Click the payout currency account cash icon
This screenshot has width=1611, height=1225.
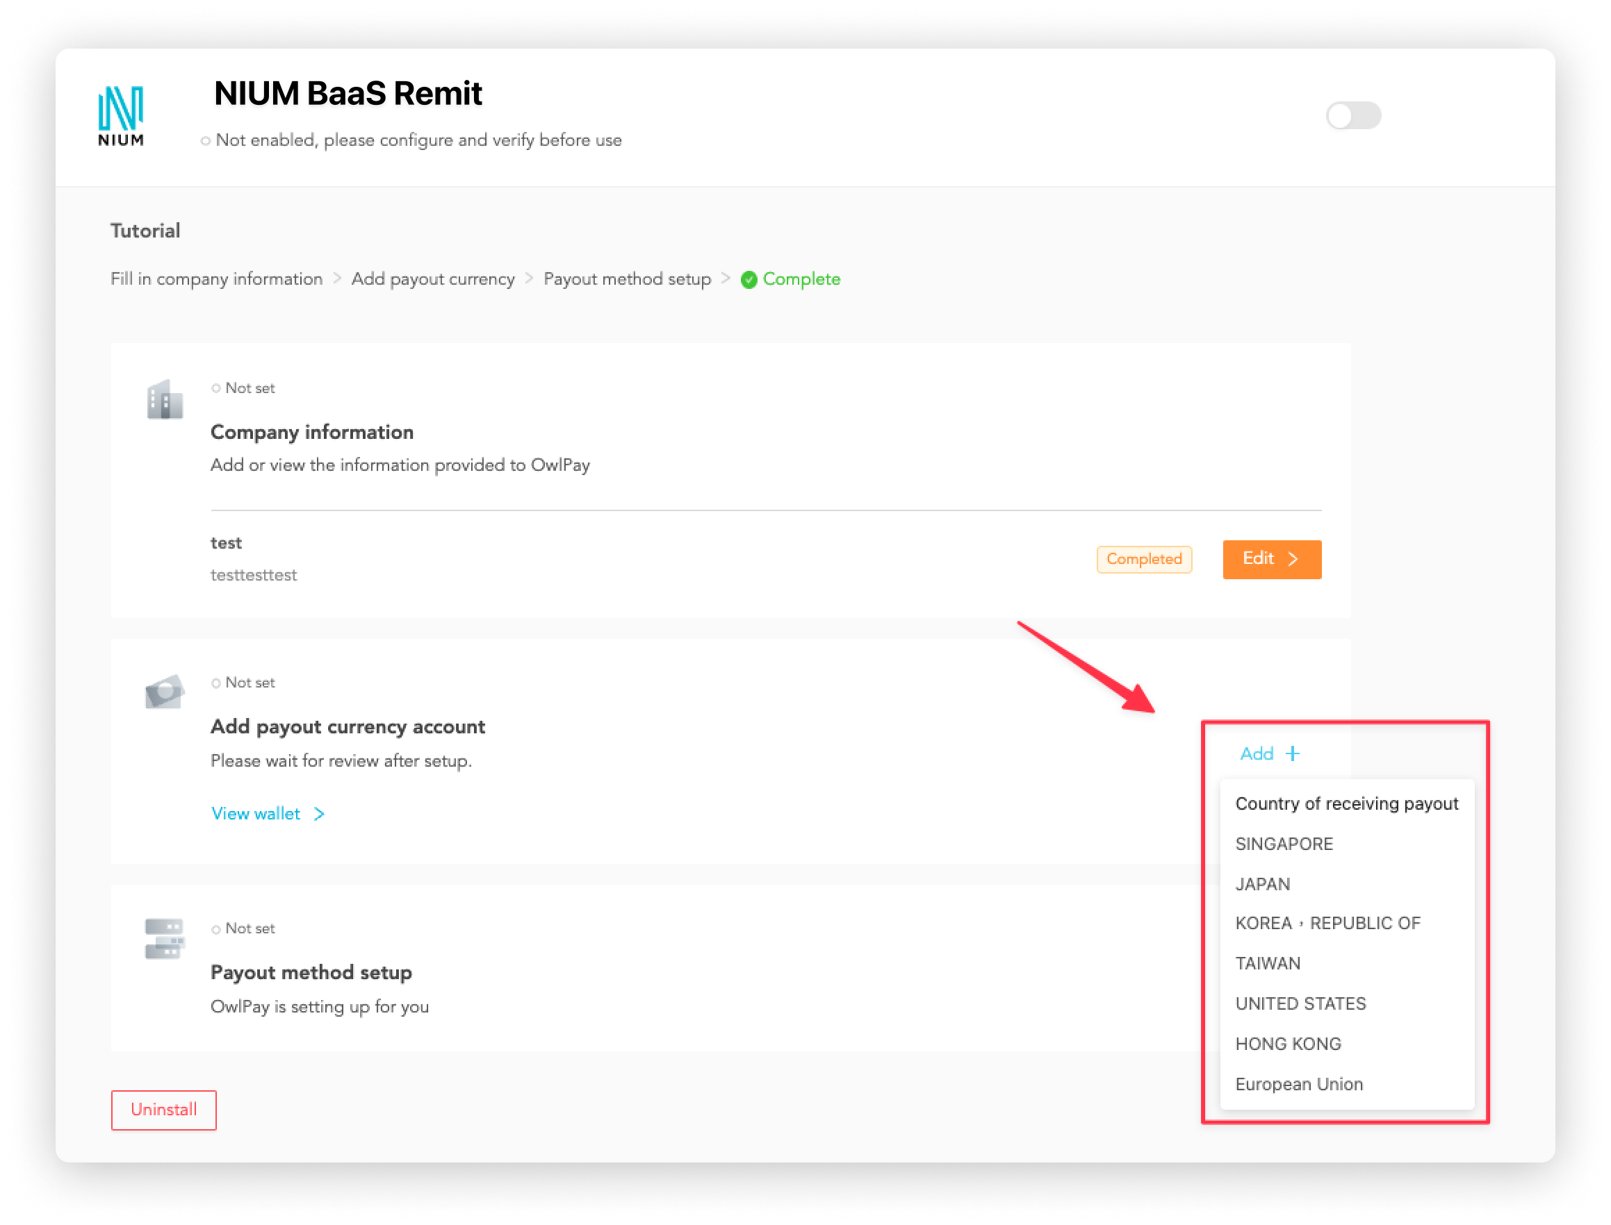pyautogui.click(x=164, y=690)
